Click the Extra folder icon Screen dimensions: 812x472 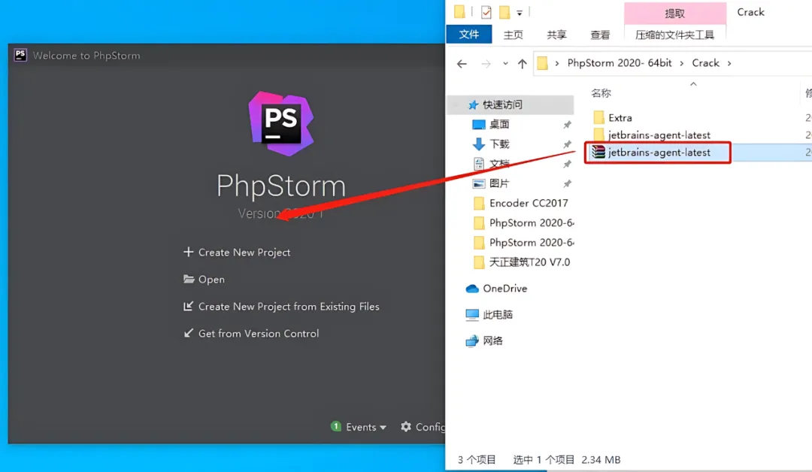[x=598, y=117]
